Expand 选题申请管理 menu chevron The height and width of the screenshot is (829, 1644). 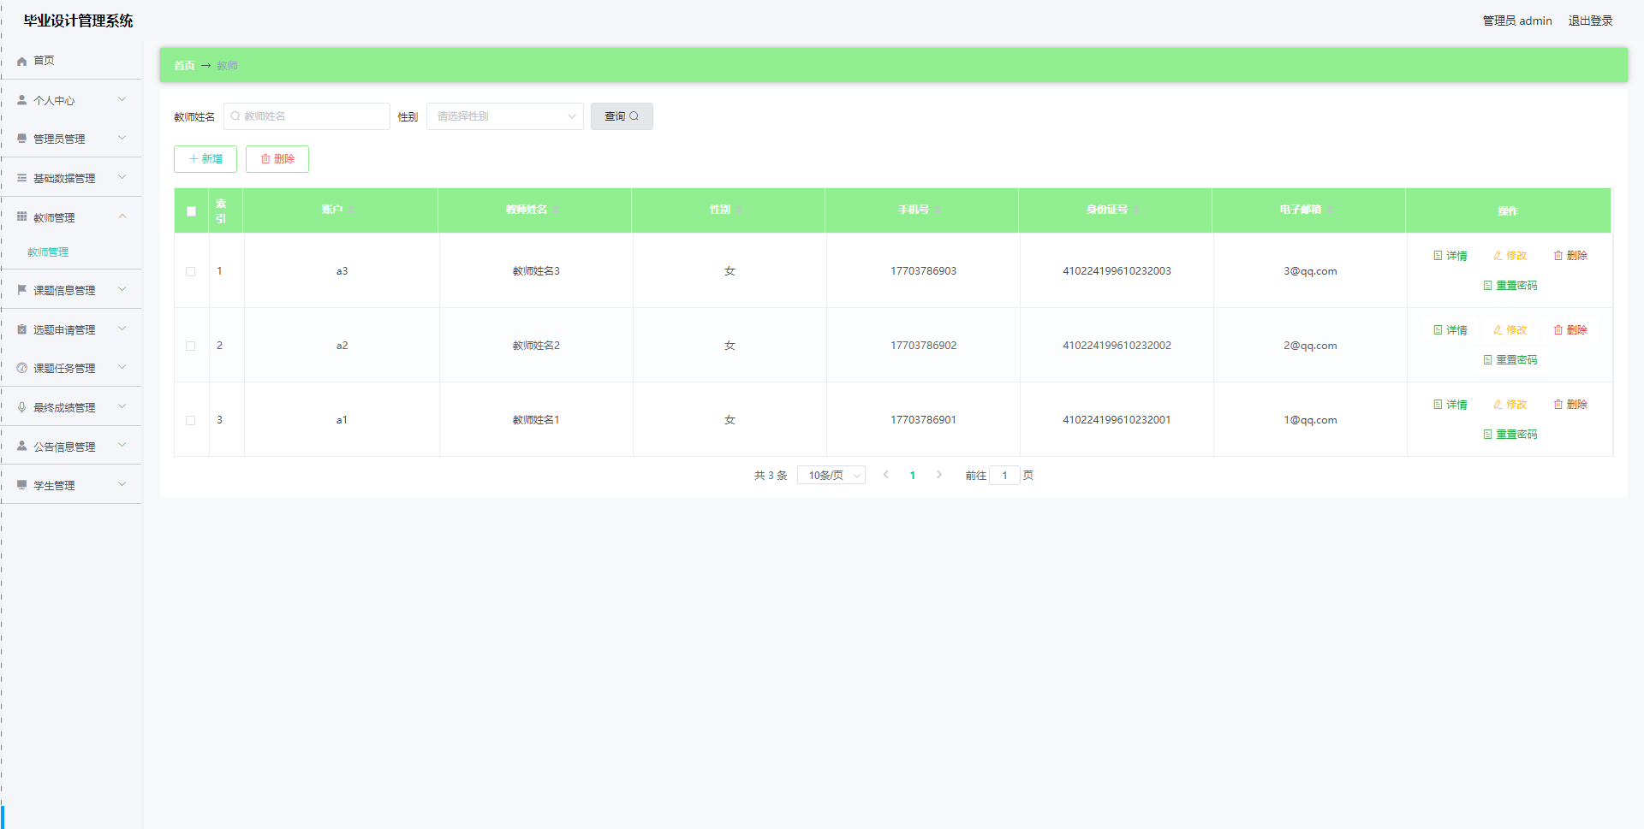pyautogui.click(x=122, y=329)
